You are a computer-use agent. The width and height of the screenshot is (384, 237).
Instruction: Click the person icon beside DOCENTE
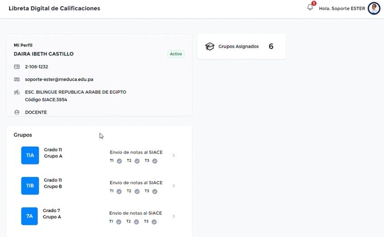(x=17, y=112)
